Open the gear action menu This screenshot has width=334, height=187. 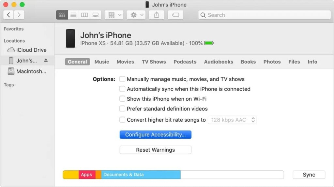pos(136,15)
